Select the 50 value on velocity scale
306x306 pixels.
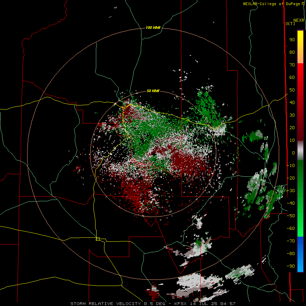(292, 90)
